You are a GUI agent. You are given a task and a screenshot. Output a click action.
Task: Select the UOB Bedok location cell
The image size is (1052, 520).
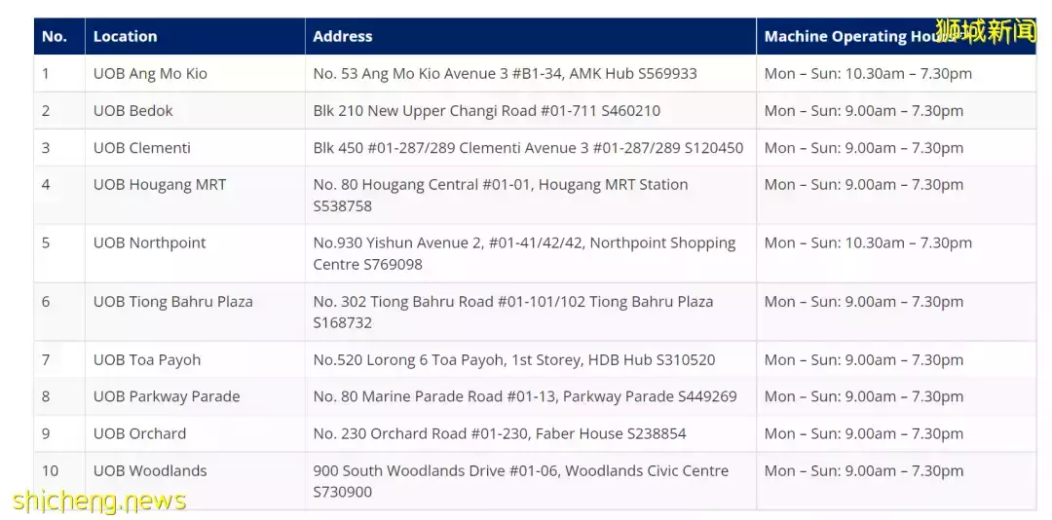195,111
